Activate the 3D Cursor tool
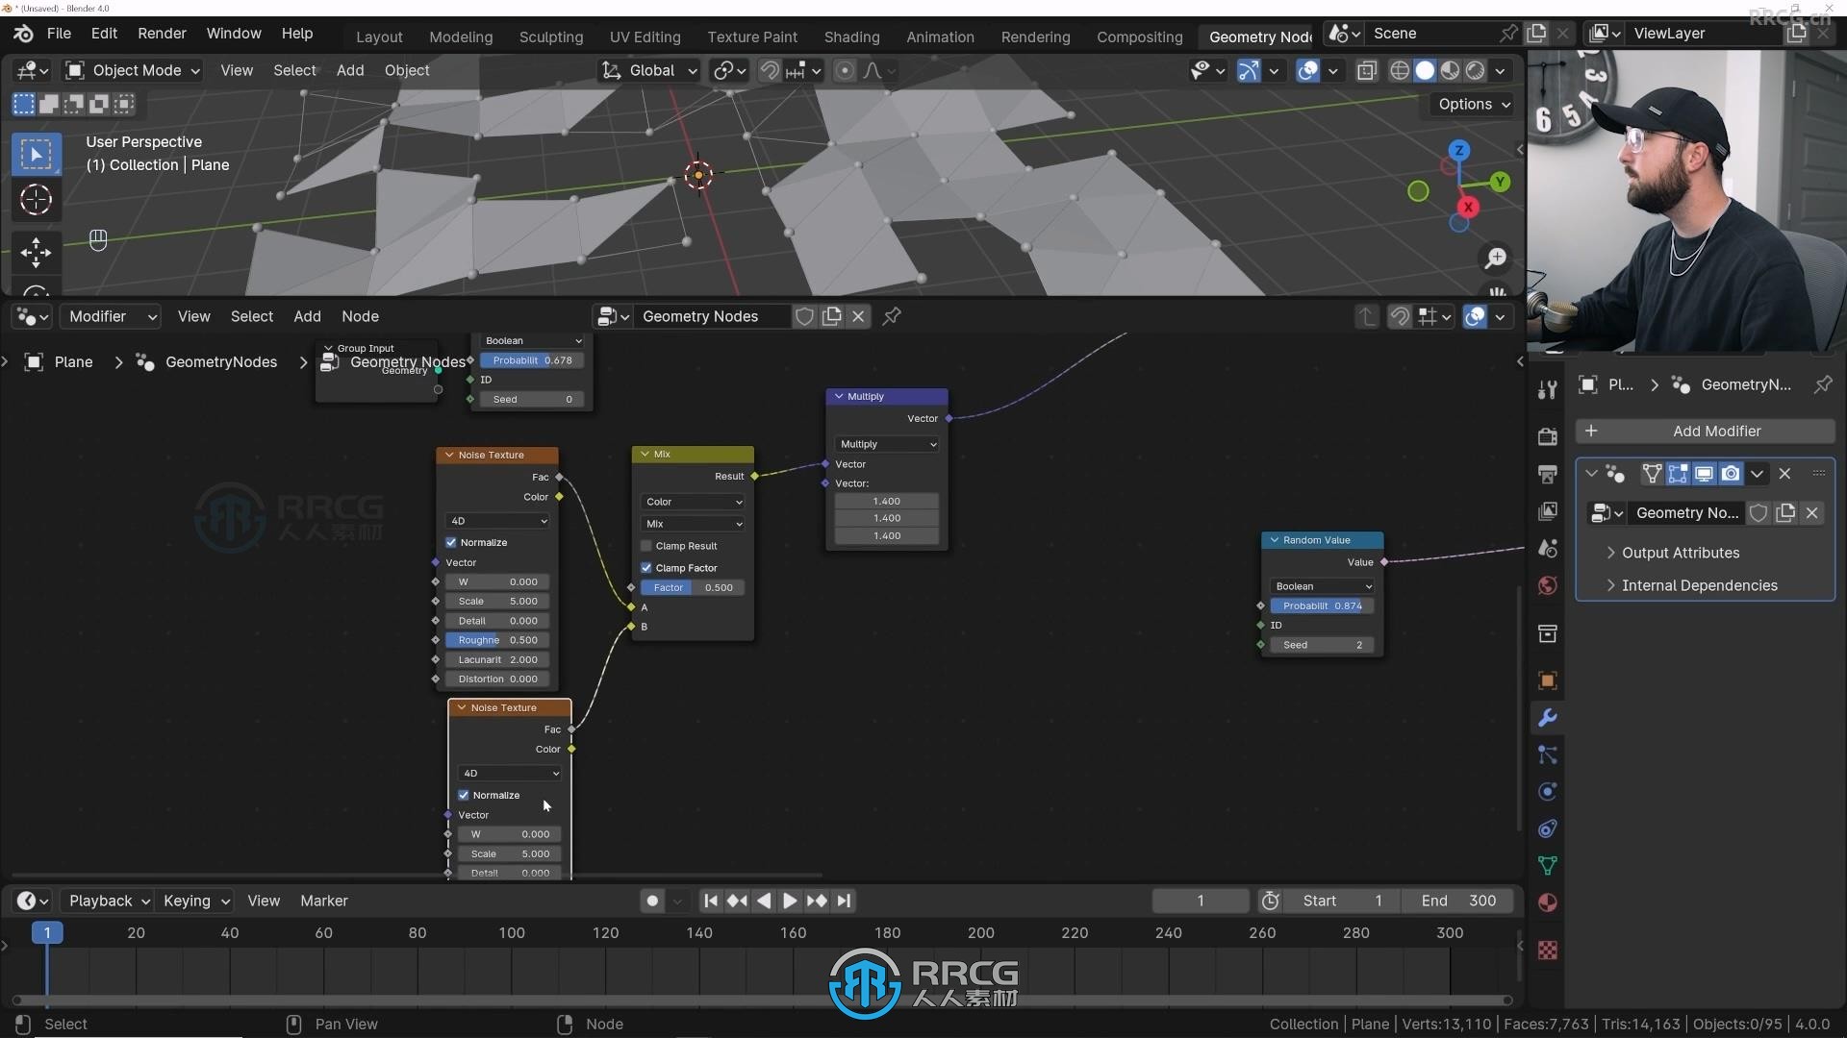This screenshot has width=1847, height=1038. [36, 200]
